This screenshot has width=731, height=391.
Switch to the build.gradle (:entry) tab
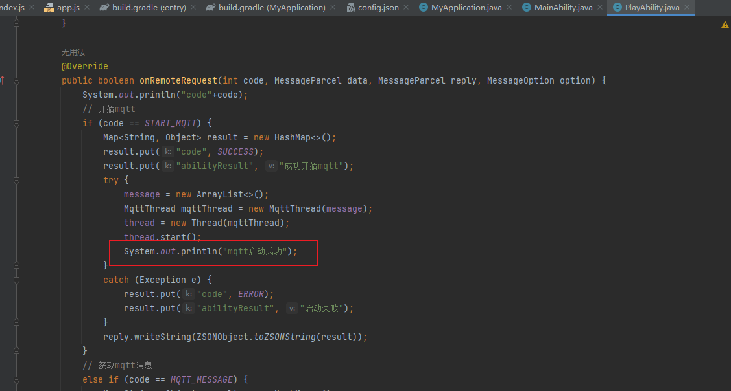[x=149, y=8]
